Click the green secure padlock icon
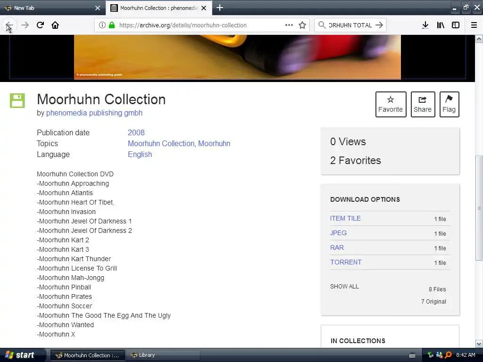The width and height of the screenshot is (483, 362). pyautogui.click(x=112, y=25)
